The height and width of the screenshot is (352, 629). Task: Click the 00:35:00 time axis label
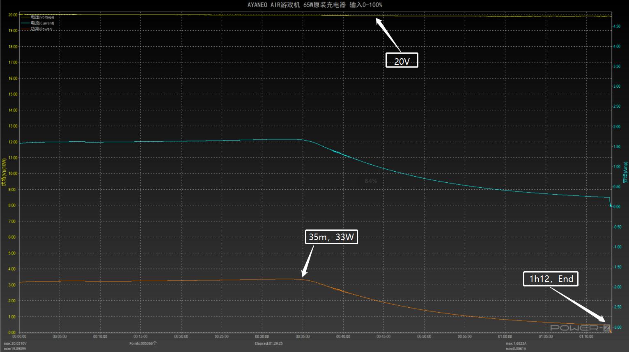pos(303,336)
